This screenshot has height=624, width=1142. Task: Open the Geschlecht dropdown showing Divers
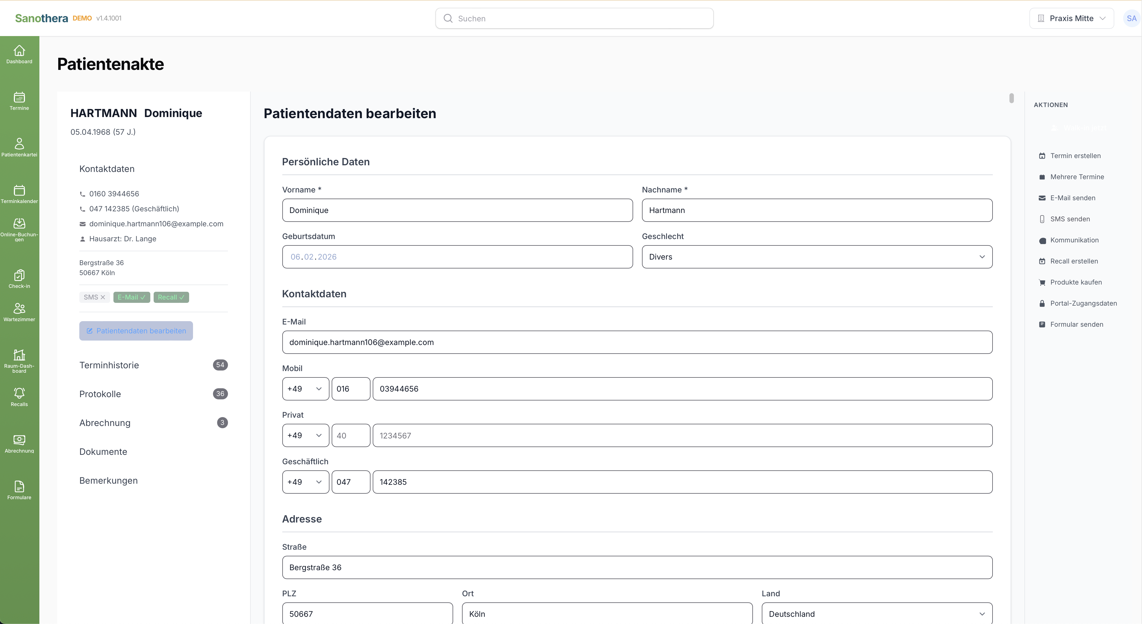point(817,257)
